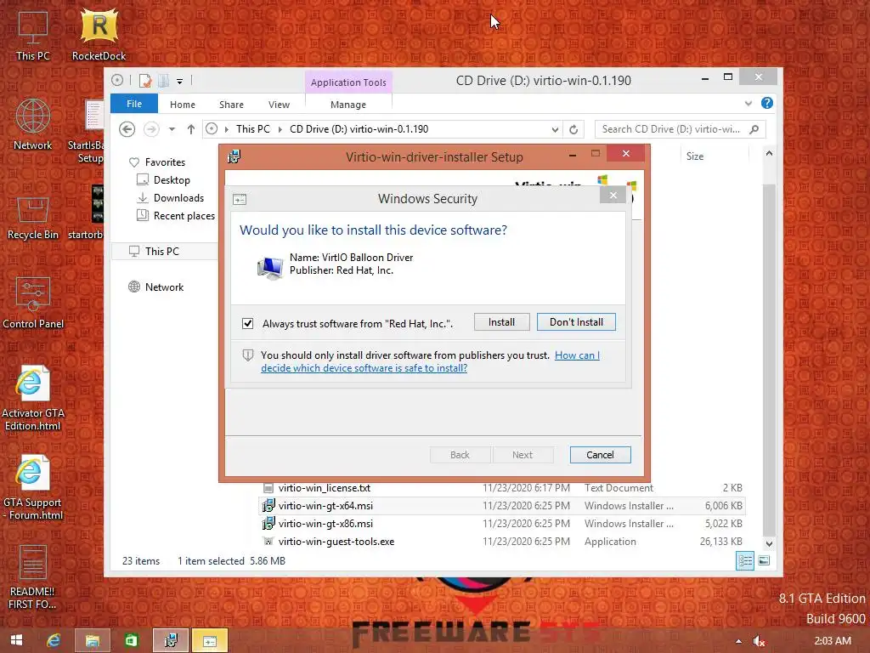Click Install in Windows Security
This screenshot has width=870, height=653.
pyautogui.click(x=501, y=322)
